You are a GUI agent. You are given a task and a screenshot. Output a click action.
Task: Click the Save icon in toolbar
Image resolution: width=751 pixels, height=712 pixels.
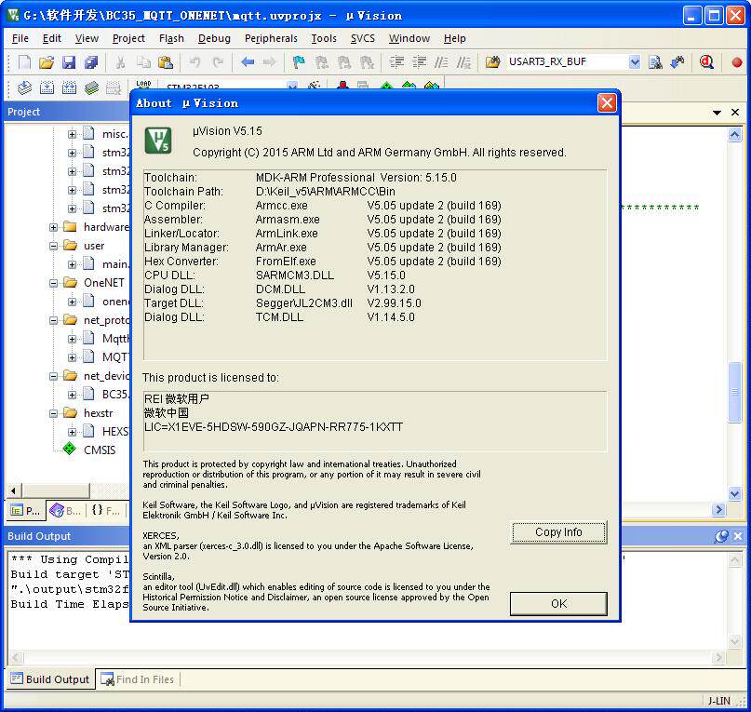(69, 62)
